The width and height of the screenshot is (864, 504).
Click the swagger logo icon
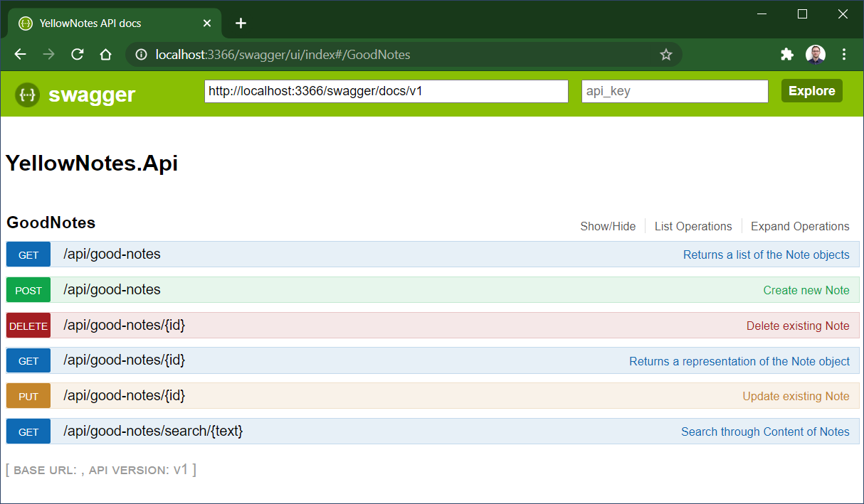pos(27,94)
